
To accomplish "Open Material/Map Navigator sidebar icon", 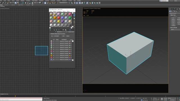I will coord(74,27).
